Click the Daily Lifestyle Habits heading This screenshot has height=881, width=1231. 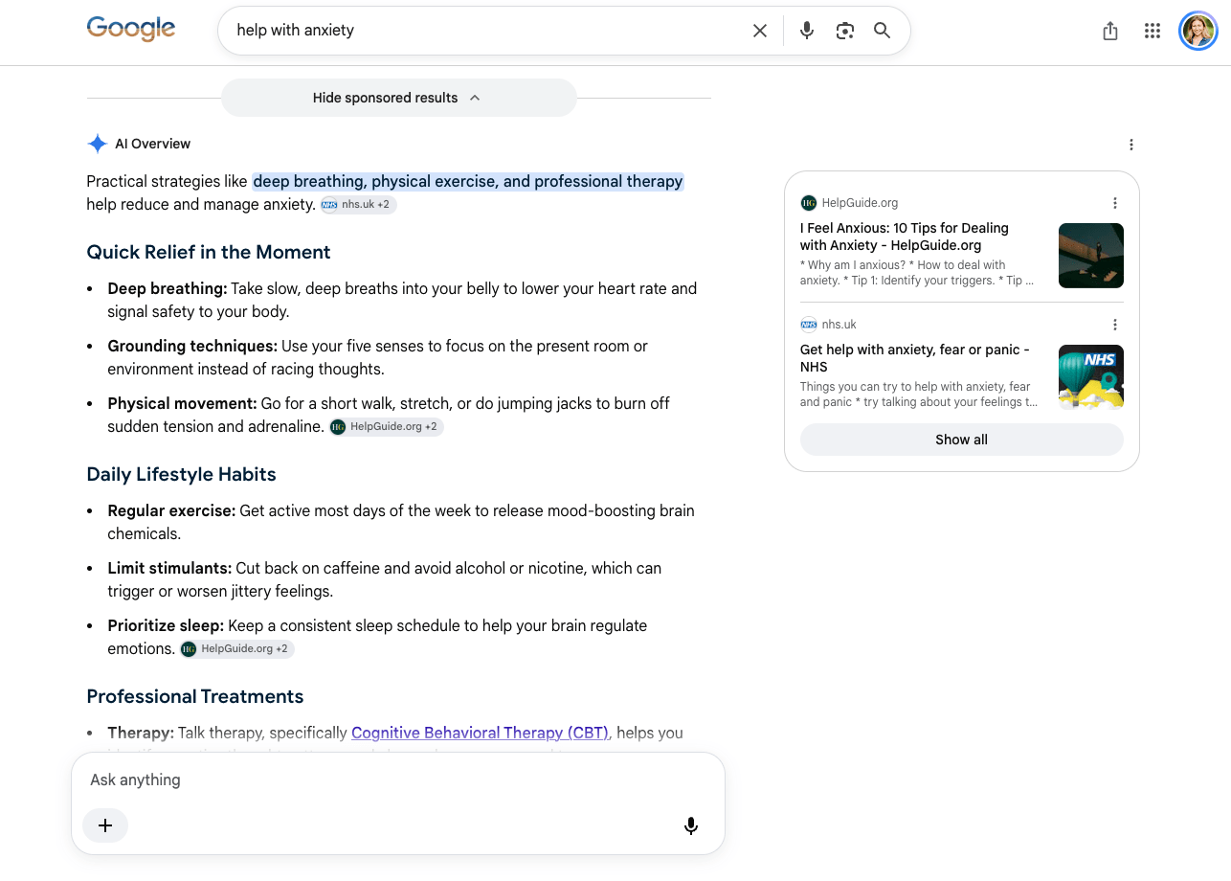[x=181, y=474]
